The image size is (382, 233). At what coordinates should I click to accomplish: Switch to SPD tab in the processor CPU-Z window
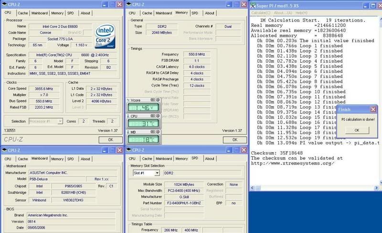(70, 13)
